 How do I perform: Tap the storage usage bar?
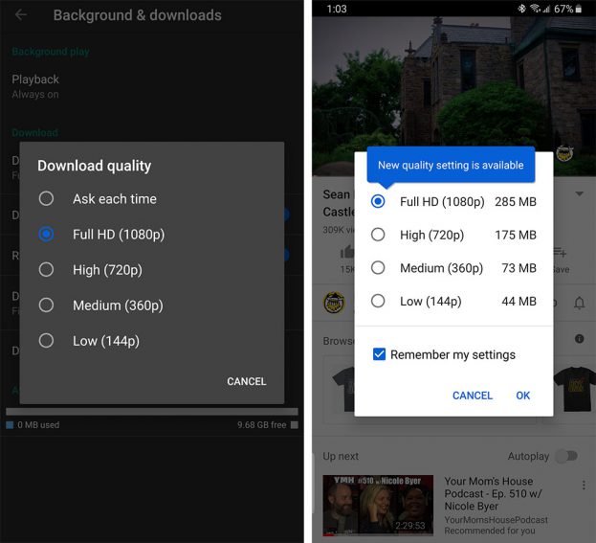click(152, 412)
